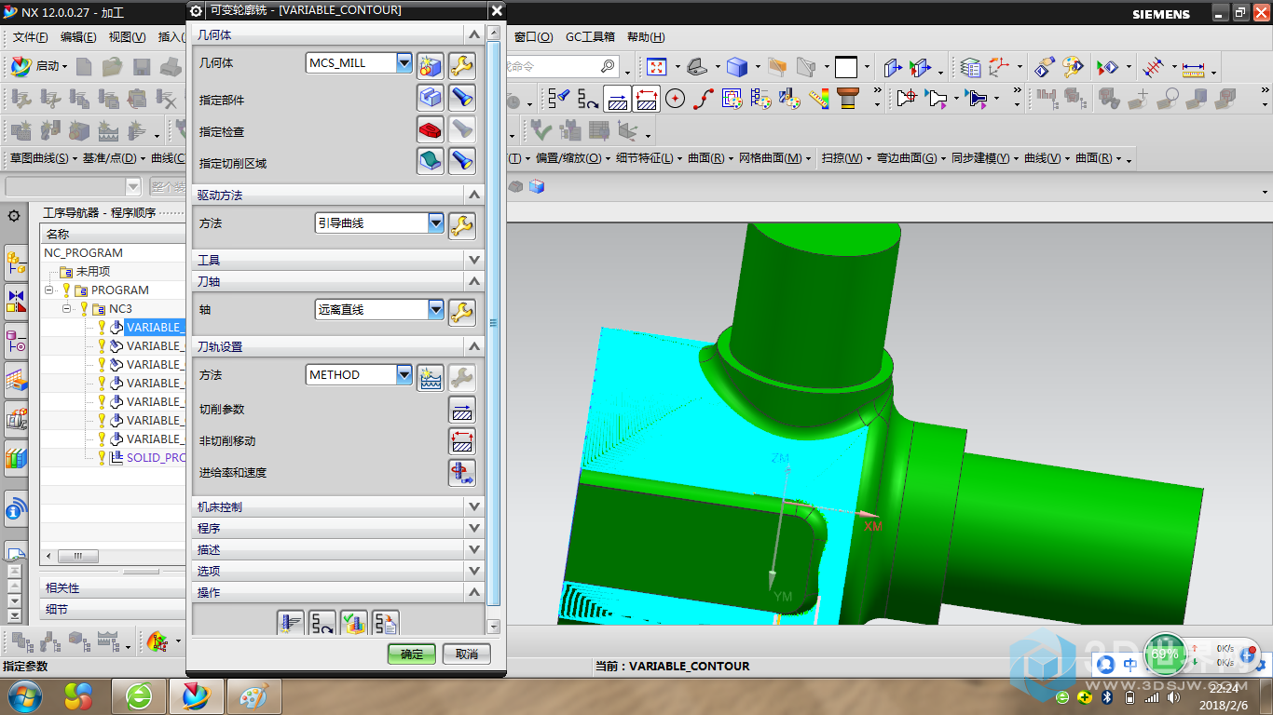Viewport: 1273px width, 715px height.
Task: Open the 帮助(H) menu
Action: point(646,37)
